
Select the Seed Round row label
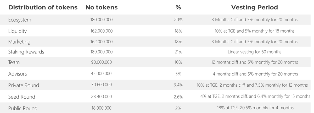[21, 97]
